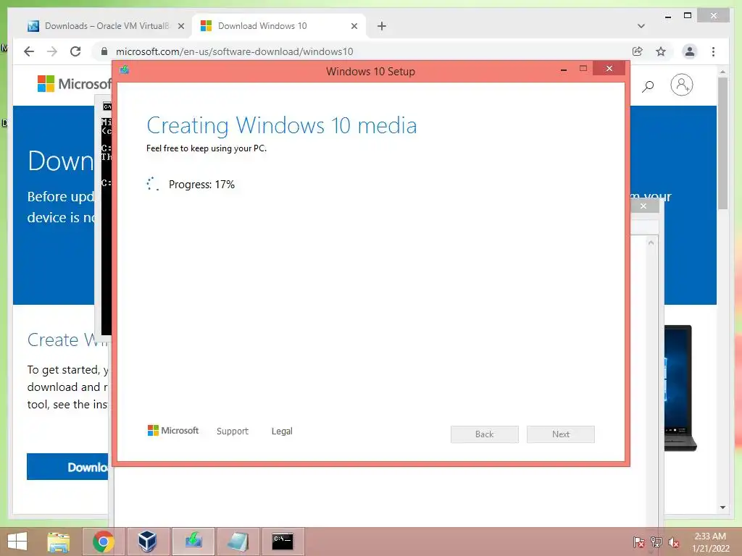
Task: Switch to Downloads – Oracle VM VirtualBox tab
Action: [107, 26]
